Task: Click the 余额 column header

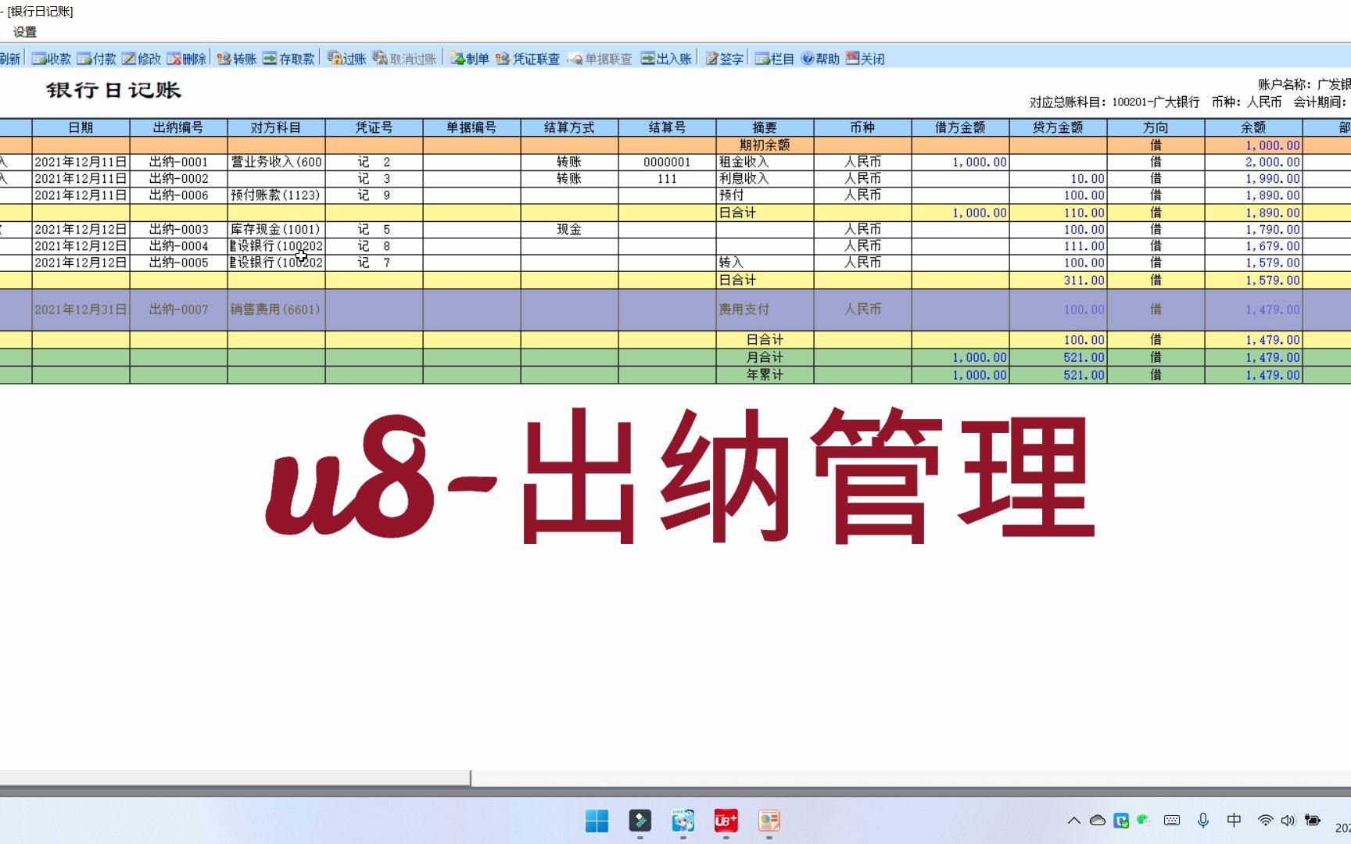Action: [x=1253, y=127]
